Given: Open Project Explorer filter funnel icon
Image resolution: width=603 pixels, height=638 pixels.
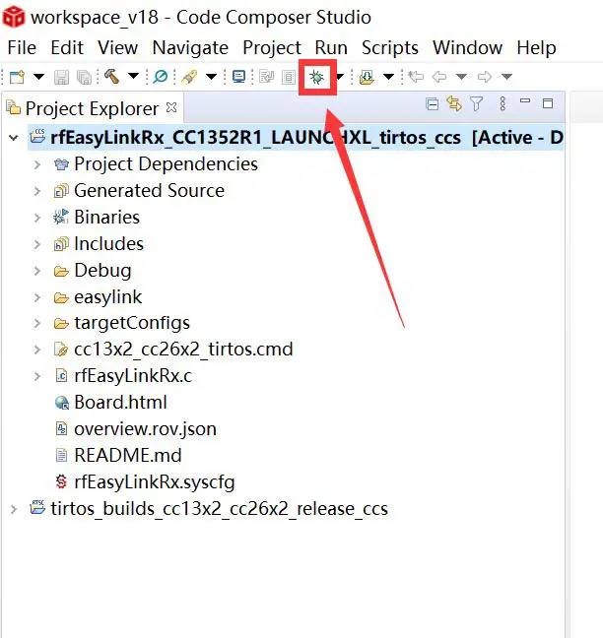Looking at the screenshot, I should pyautogui.click(x=476, y=104).
